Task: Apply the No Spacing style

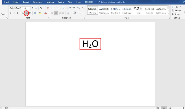Action: [104, 10]
